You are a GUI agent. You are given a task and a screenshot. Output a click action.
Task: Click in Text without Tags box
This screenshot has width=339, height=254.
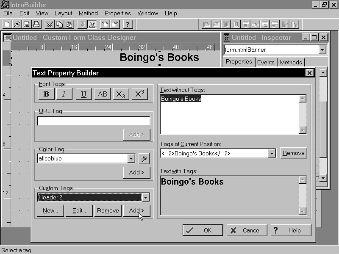[229, 114]
